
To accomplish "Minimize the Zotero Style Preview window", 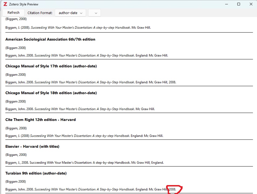I will 227,4.
